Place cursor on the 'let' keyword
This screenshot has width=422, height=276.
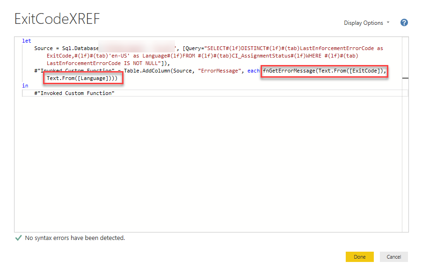27,41
